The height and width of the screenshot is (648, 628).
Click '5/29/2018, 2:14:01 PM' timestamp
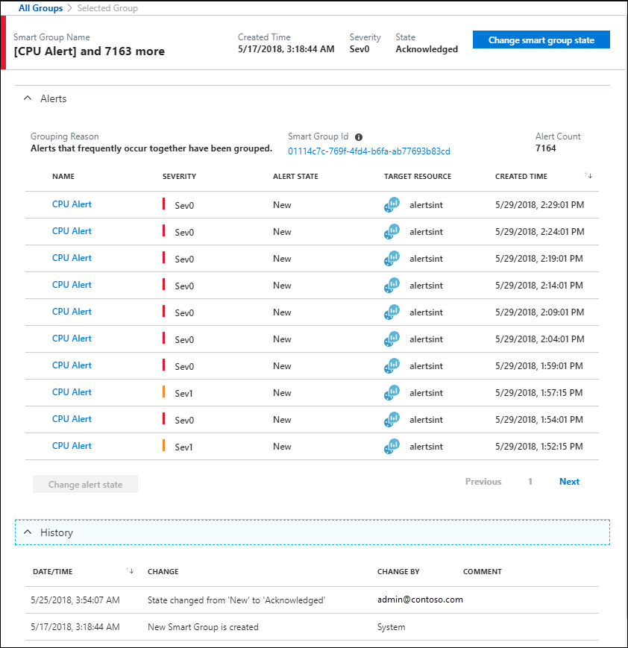tap(539, 286)
